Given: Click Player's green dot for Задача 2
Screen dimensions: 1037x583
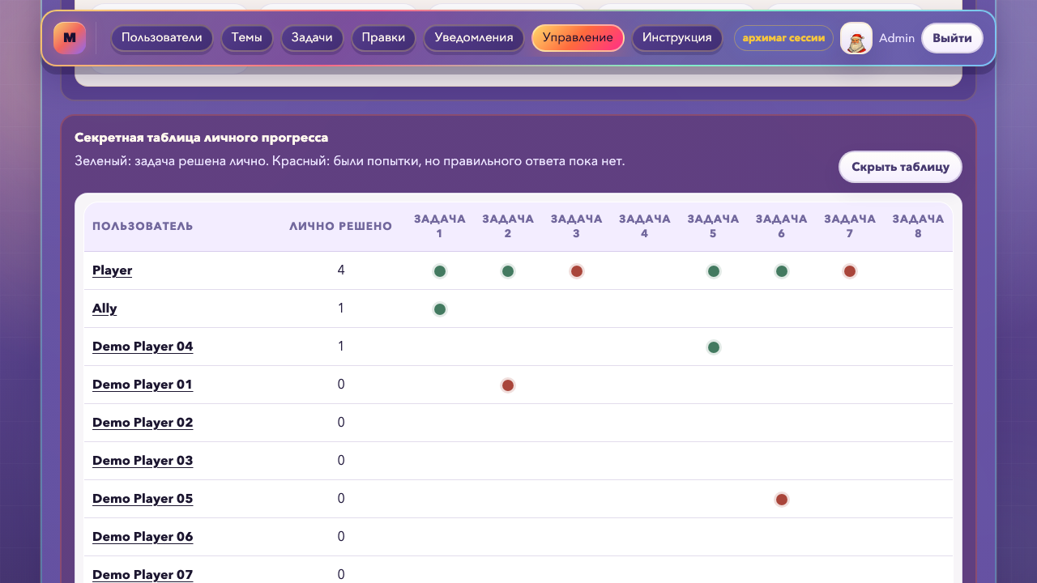Looking at the screenshot, I should coord(508,271).
